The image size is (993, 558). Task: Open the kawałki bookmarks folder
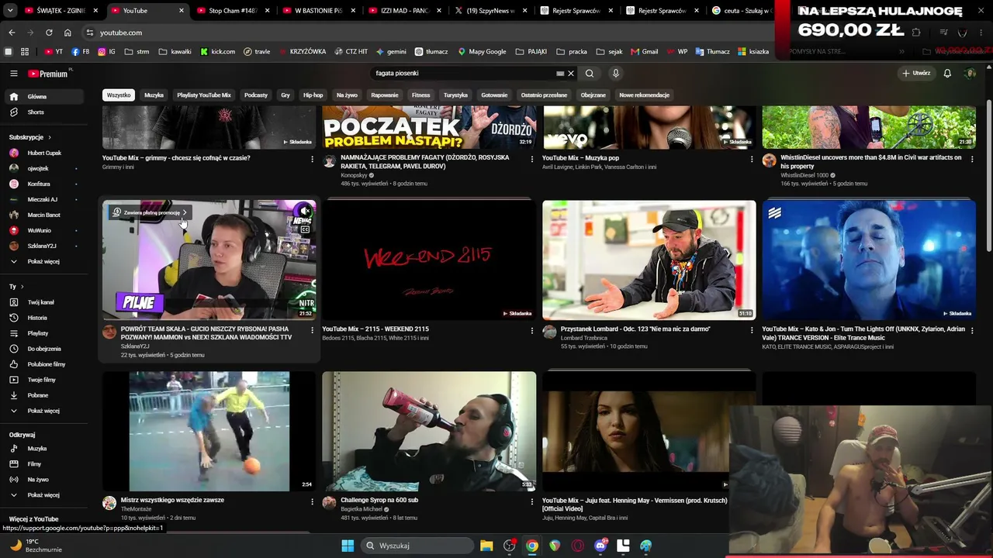click(175, 52)
